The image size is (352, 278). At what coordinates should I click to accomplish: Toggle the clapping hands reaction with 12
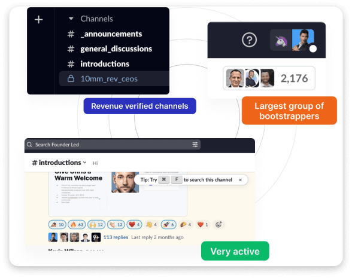(116, 224)
